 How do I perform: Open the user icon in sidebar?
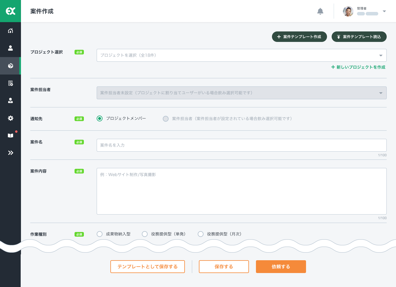[10, 48]
